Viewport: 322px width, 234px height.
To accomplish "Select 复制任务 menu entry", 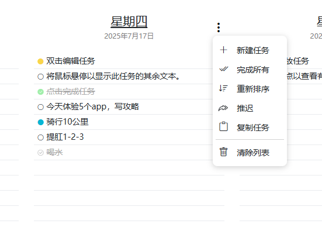I will (250, 128).
